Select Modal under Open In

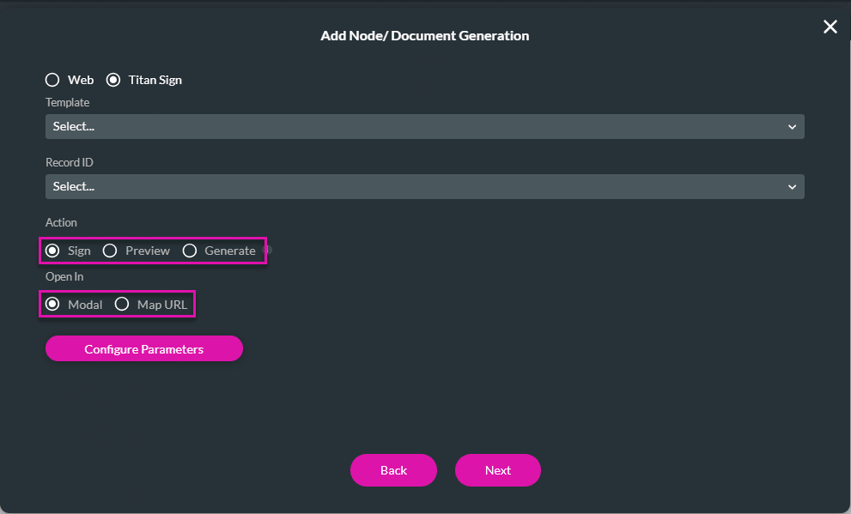52,304
